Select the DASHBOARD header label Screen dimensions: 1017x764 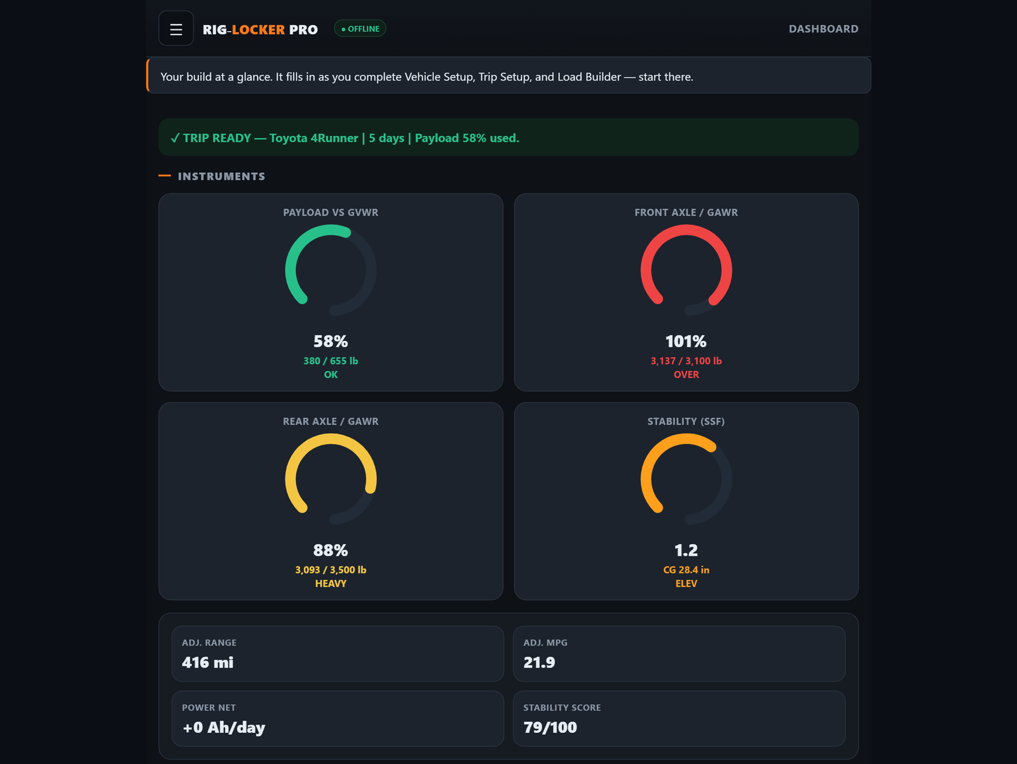coord(823,29)
